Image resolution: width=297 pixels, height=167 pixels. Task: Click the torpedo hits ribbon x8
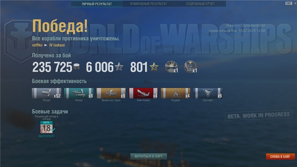pyautogui.click(x=79, y=93)
